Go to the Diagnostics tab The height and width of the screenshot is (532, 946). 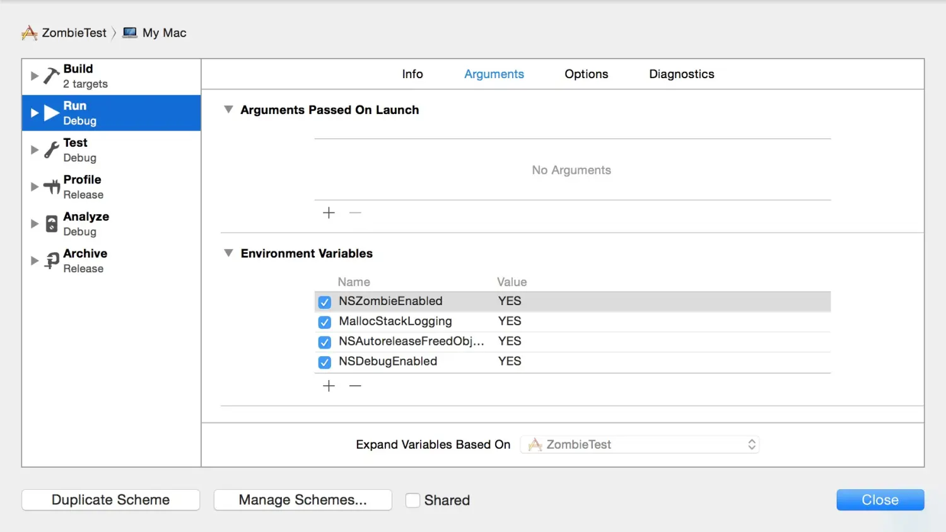coord(682,74)
